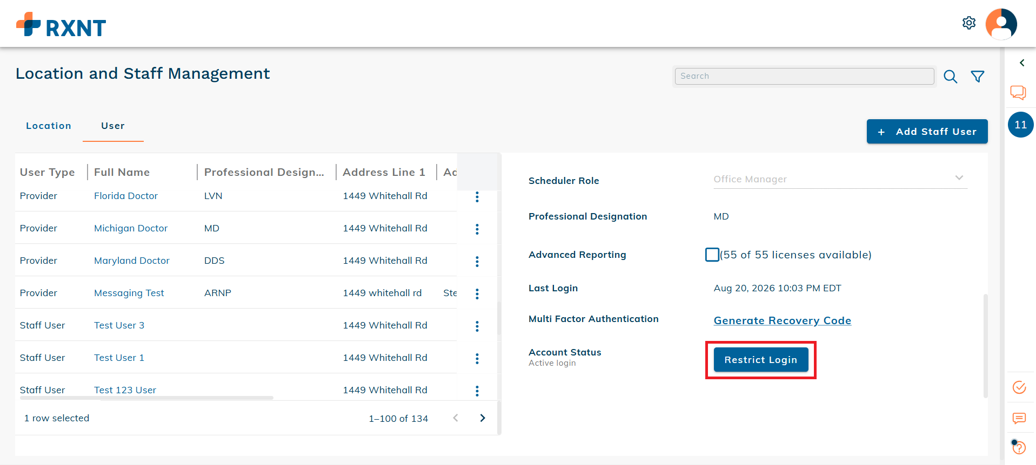
Task: Open the Test 123 User link
Action: 125,390
